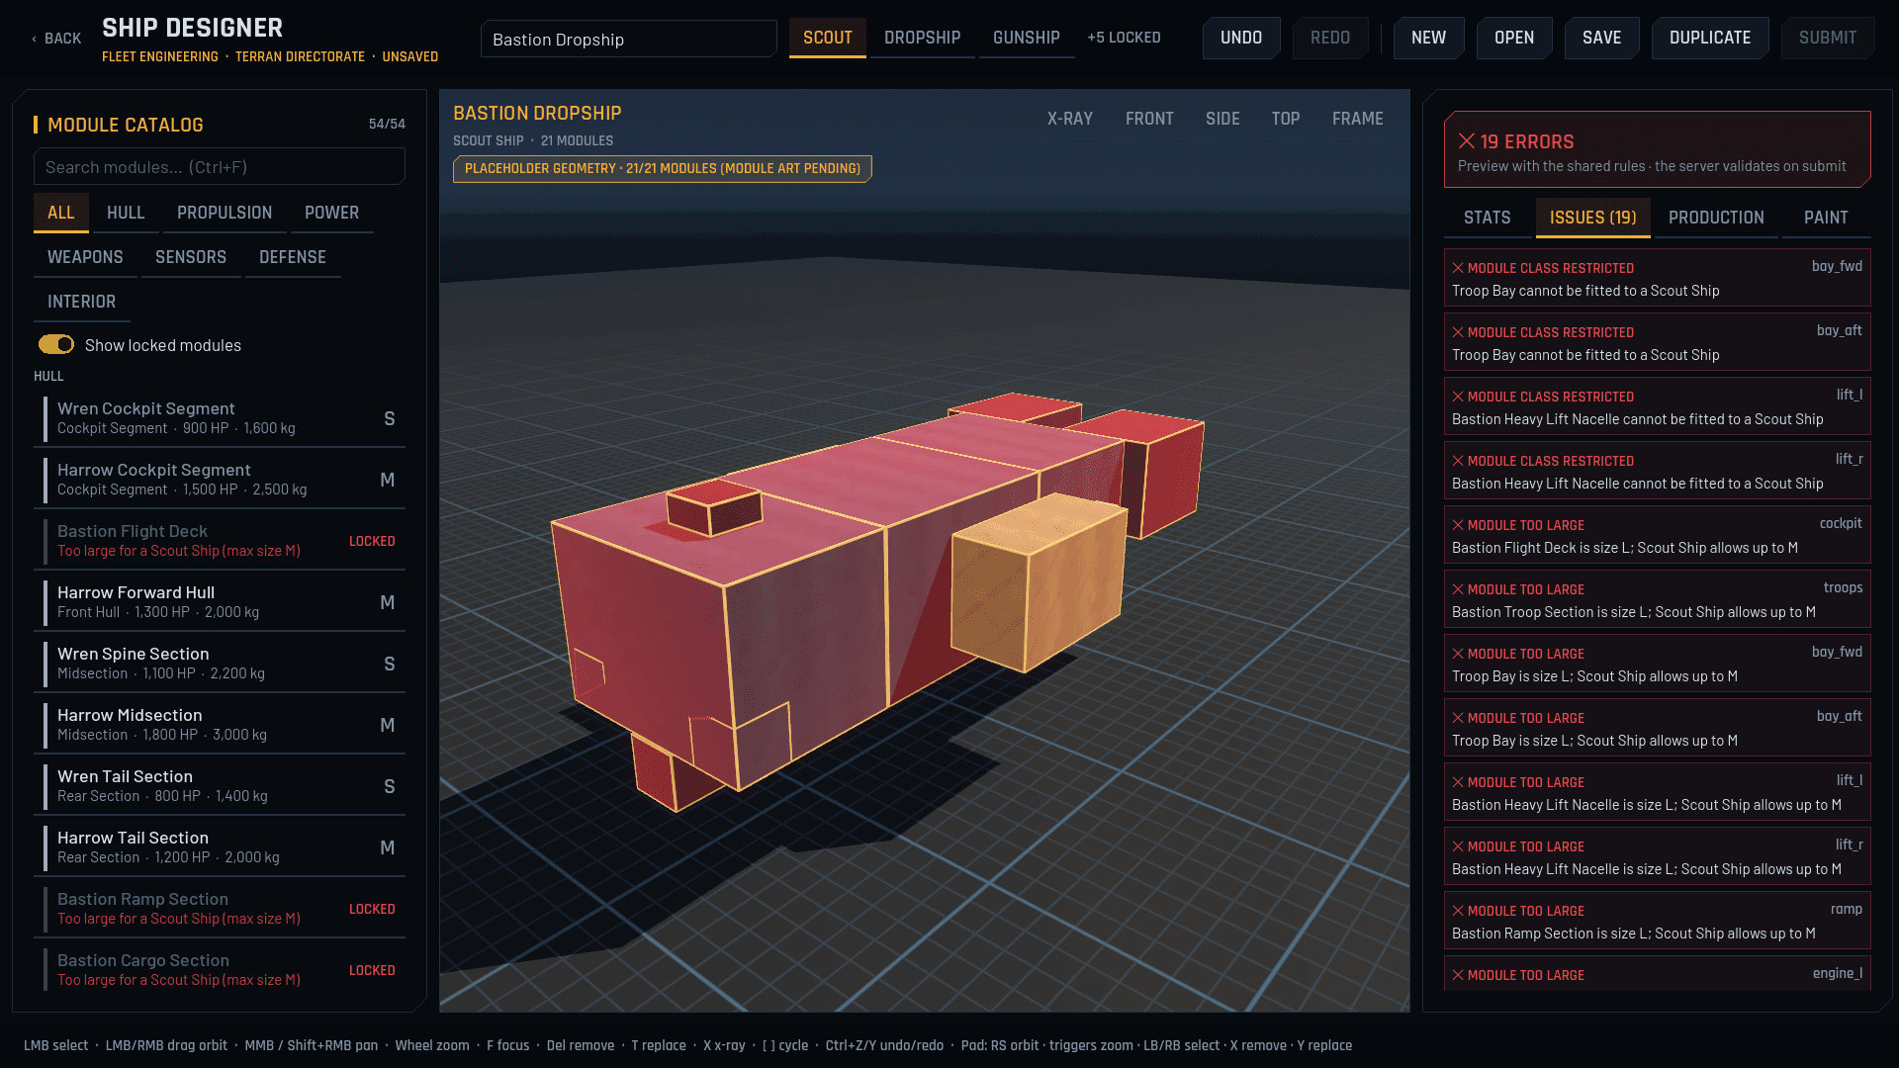The width and height of the screenshot is (1899, 1068).
Task: Select the small cockpit block on hull top
Action: tap(713, 507)
